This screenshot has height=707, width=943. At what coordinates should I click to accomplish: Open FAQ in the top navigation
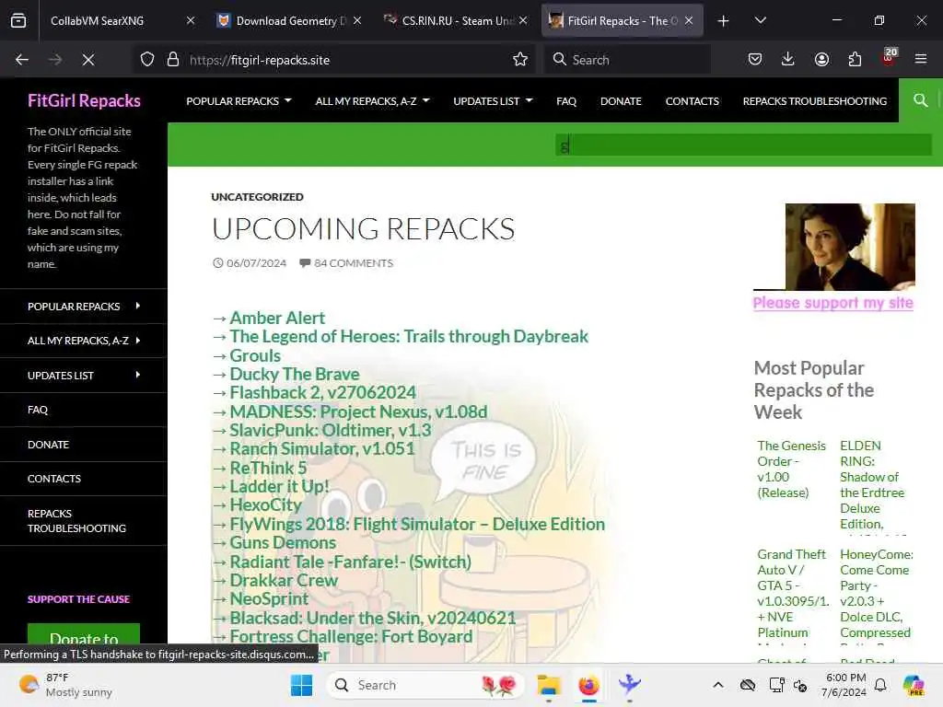click(566, 101)
